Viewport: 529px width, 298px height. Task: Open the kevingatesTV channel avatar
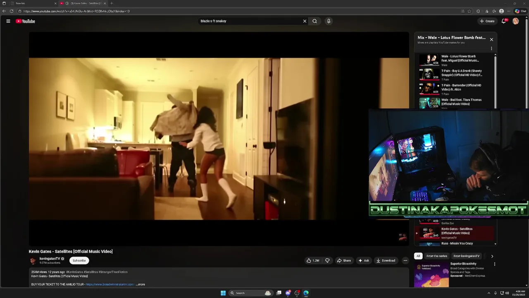tap(33, 260)
